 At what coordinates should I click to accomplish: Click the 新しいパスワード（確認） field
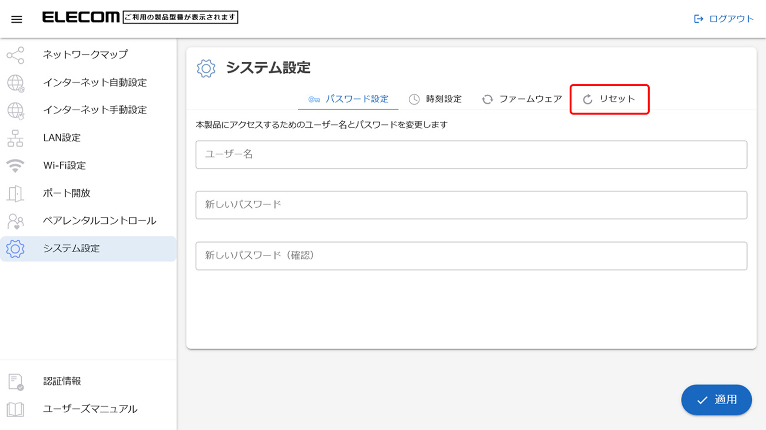471,256
